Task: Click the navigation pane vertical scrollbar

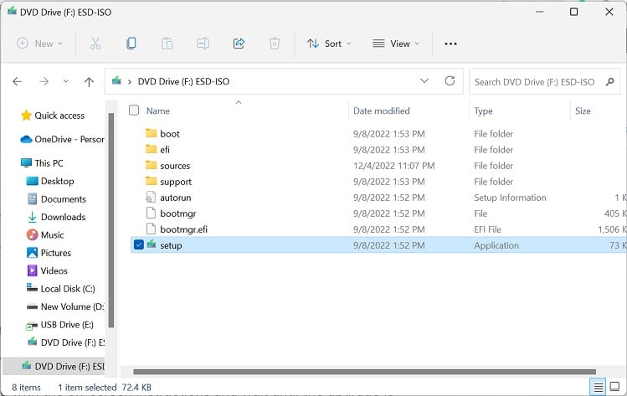Action: pyautogui.click(x=111, y=220)
